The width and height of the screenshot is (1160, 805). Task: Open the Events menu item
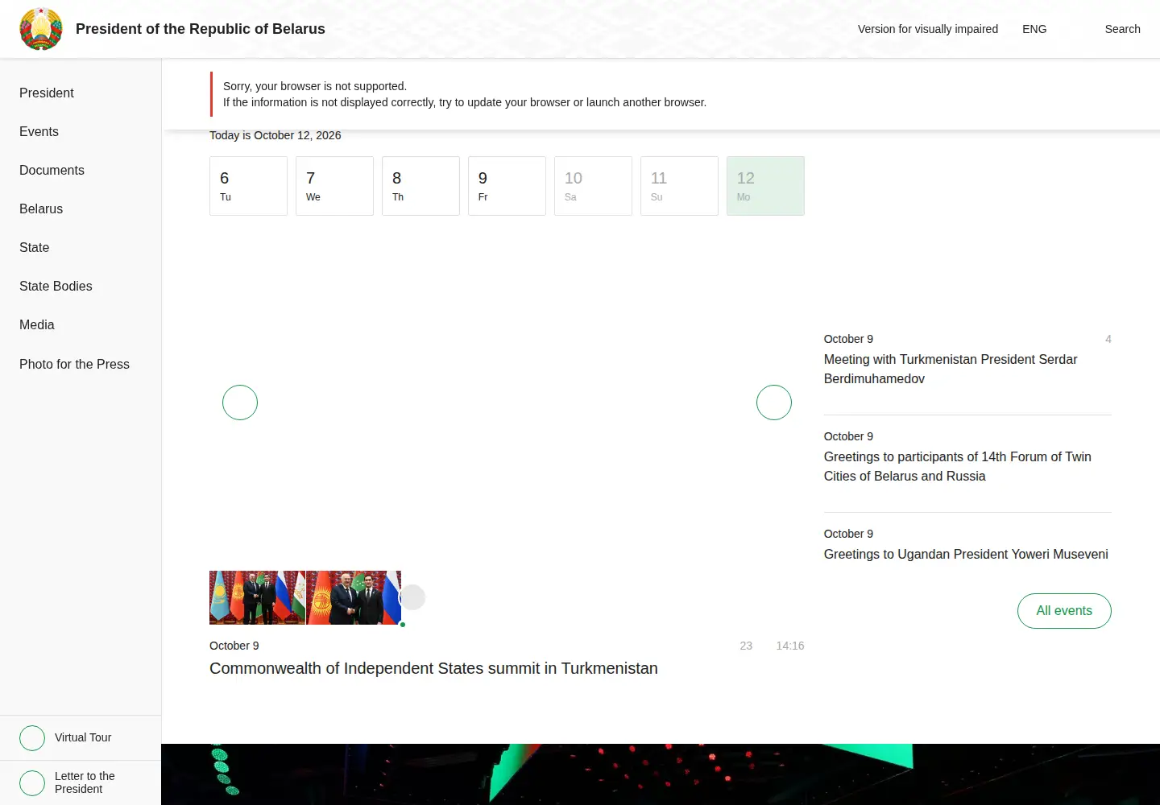coord(39,131)
